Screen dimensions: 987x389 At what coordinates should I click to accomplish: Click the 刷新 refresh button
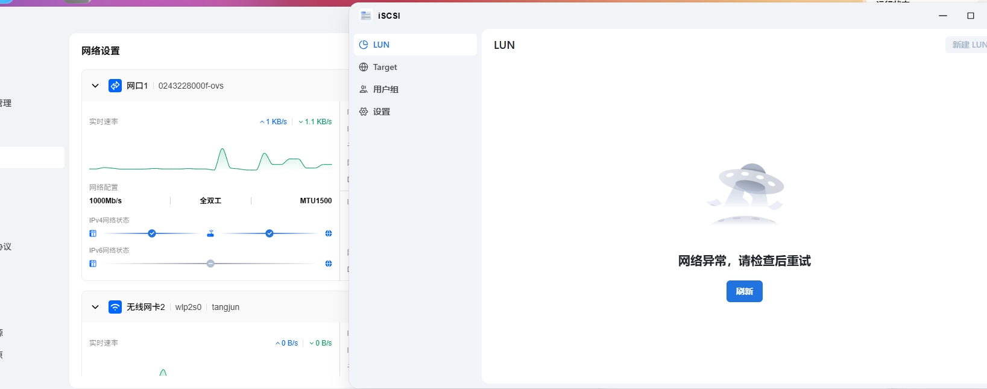[x=744, y=291]
